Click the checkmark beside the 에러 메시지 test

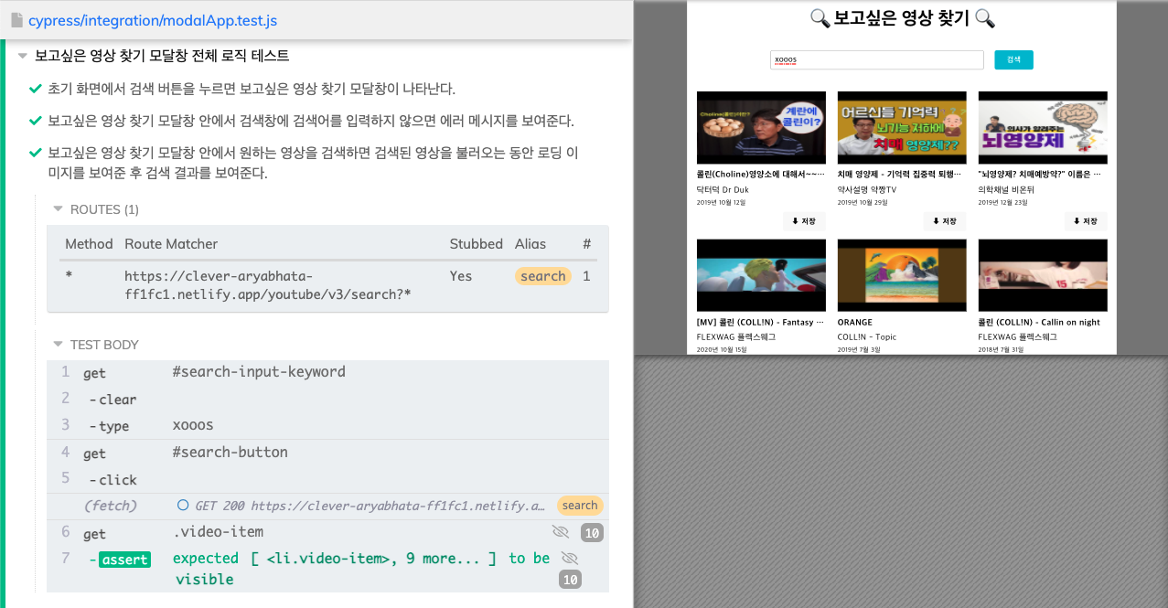coord(36,121)
